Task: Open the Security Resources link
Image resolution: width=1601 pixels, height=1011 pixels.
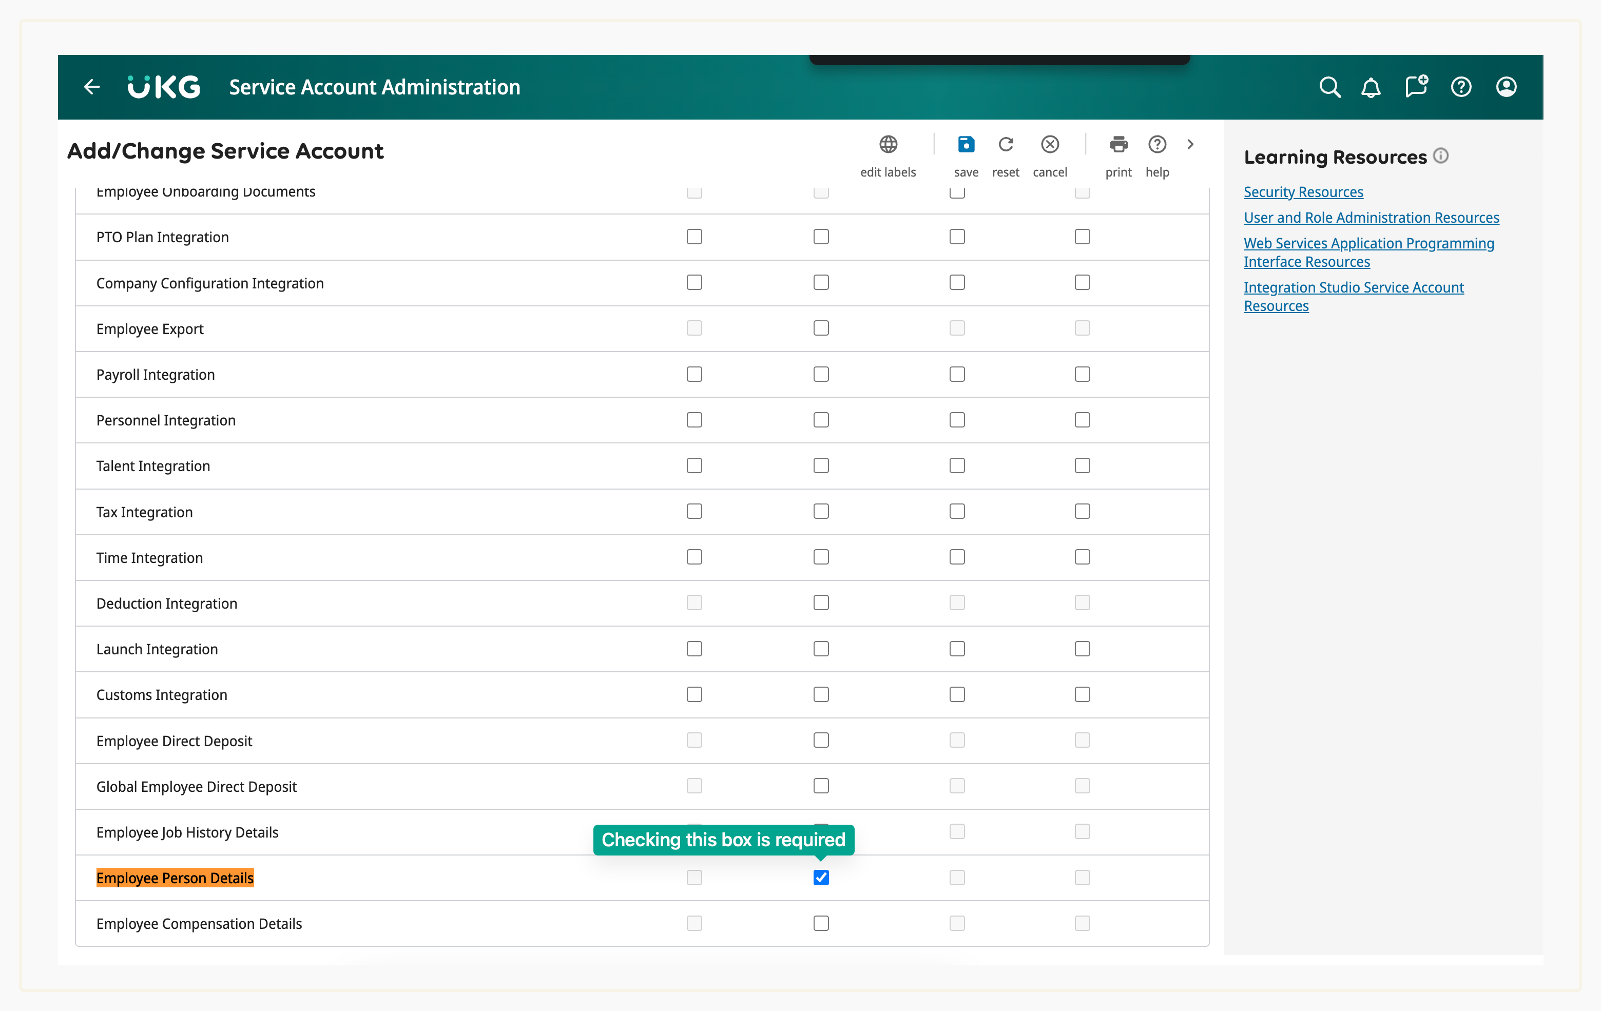Action: click(1303, 192)
